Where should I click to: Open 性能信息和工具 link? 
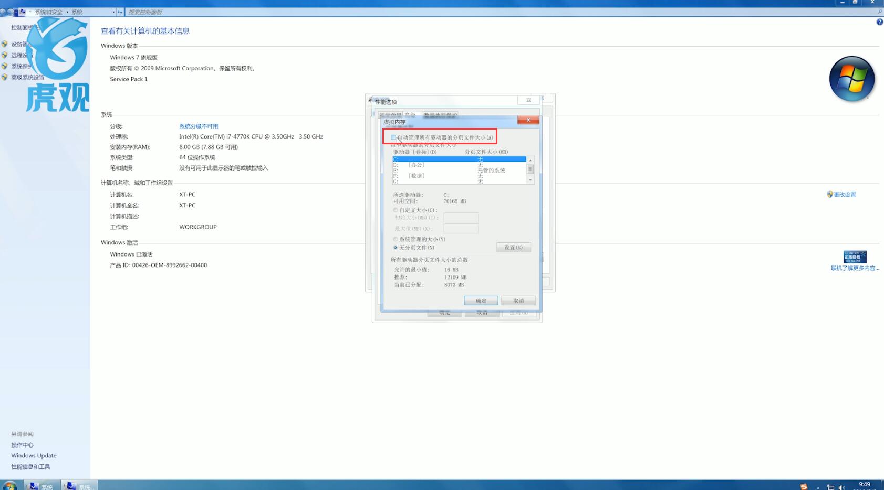tap(30, 467)
